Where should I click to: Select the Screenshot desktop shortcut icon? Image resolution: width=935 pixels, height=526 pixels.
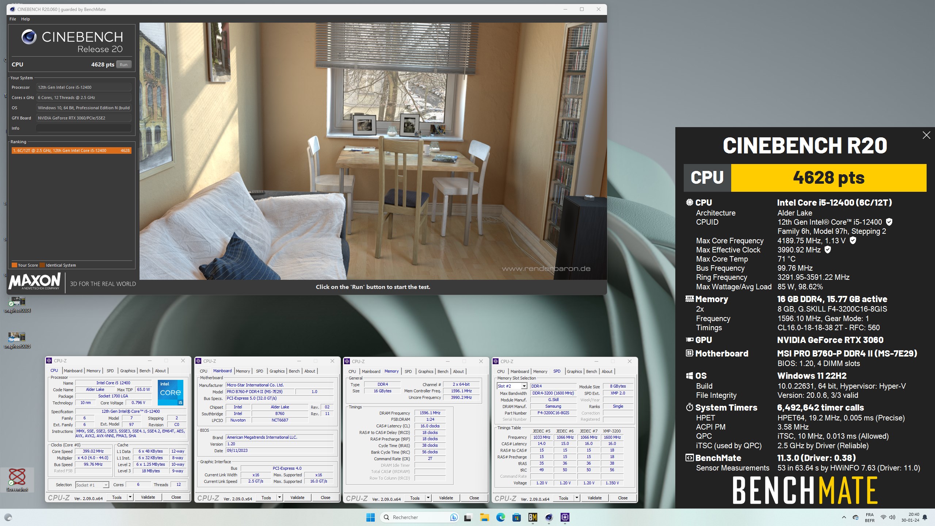pos(17,480)
